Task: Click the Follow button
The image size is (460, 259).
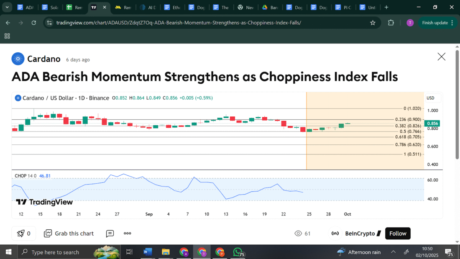Action: [x=398, y=233]
